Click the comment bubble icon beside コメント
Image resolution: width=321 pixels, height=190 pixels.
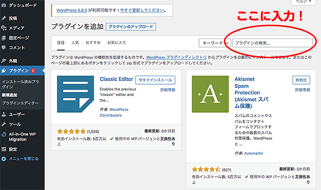point(4,48)
